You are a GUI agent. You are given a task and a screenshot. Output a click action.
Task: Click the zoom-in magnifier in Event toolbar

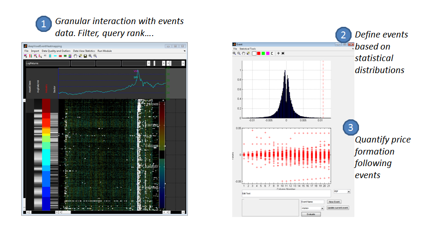(234, 53)
